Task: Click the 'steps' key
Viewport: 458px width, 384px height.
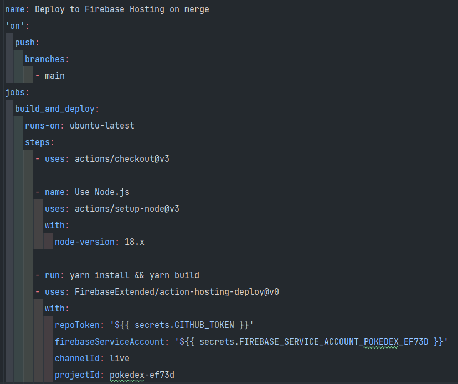Action: click(38, 142)
